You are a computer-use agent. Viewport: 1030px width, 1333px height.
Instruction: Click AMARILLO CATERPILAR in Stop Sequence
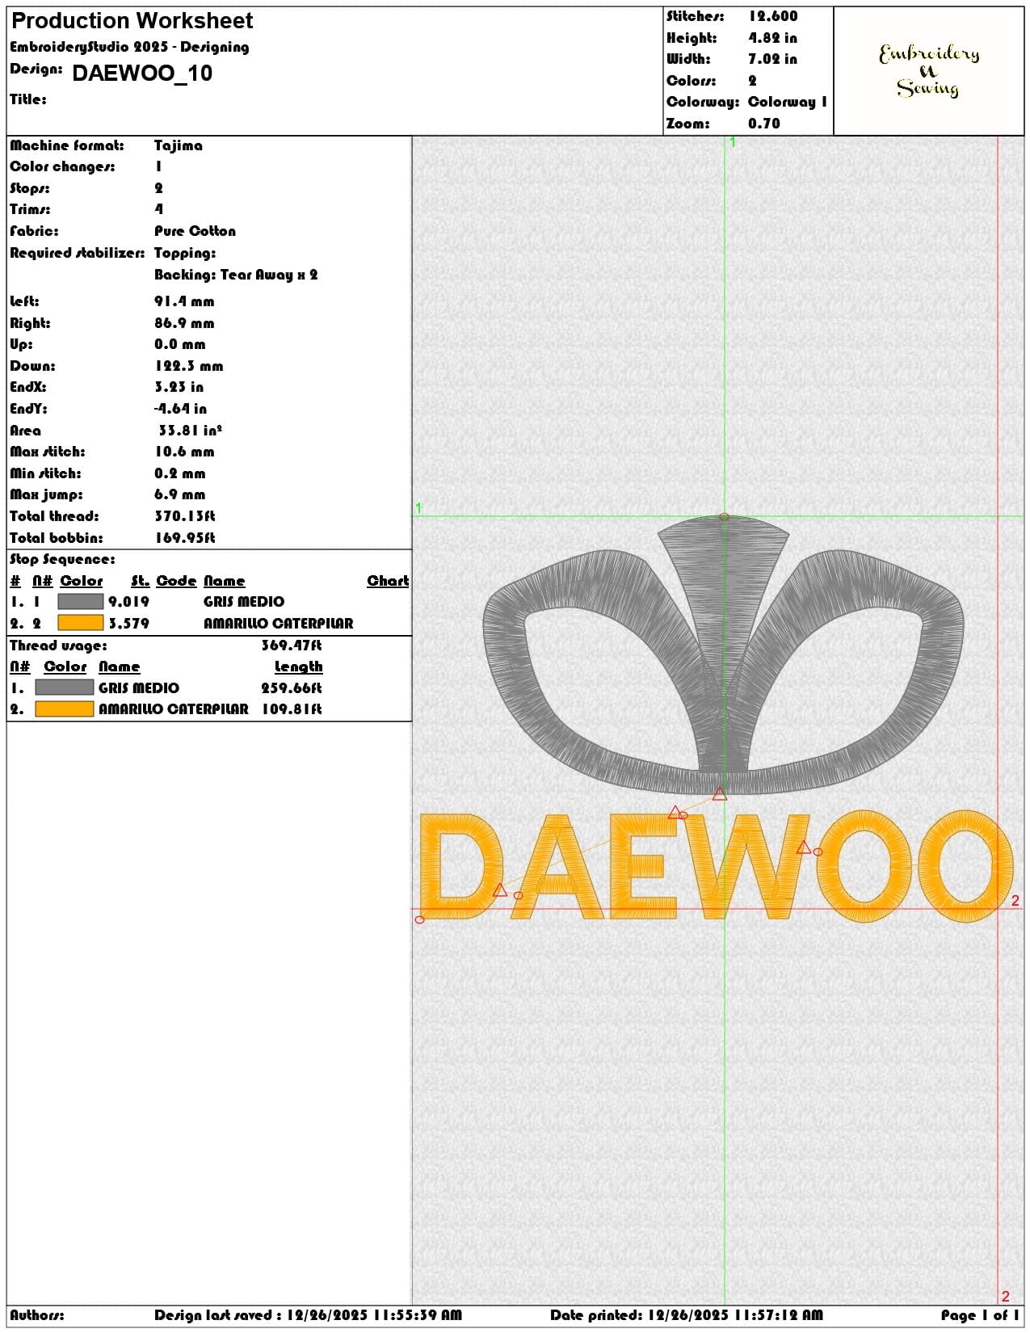coord(279,624)
